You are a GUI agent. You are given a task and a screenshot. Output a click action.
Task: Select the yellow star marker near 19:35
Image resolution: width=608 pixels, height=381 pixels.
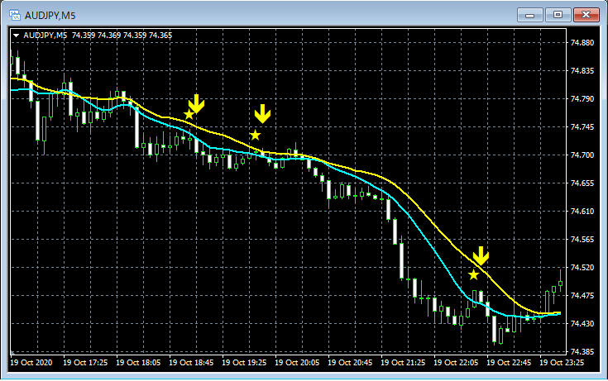255,136
